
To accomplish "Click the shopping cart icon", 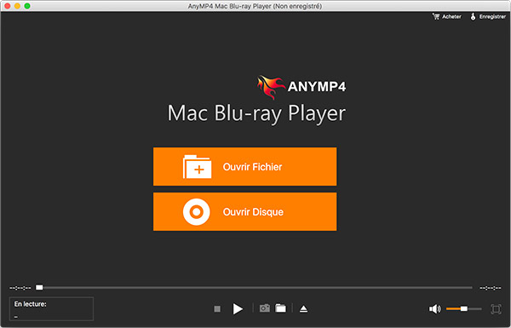I will click(x=436, y=16).
